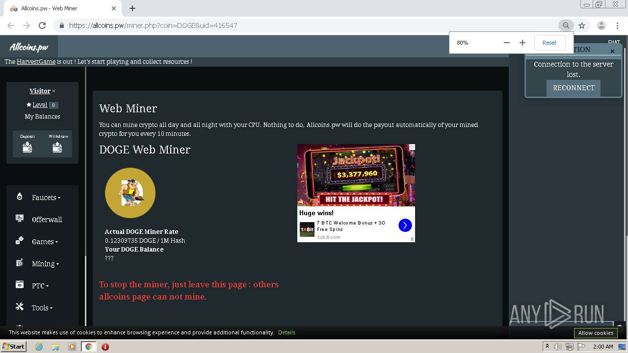Screen dimensions: 628x353
Task: Bookmark this page with star icon
Action: [582, 25]
